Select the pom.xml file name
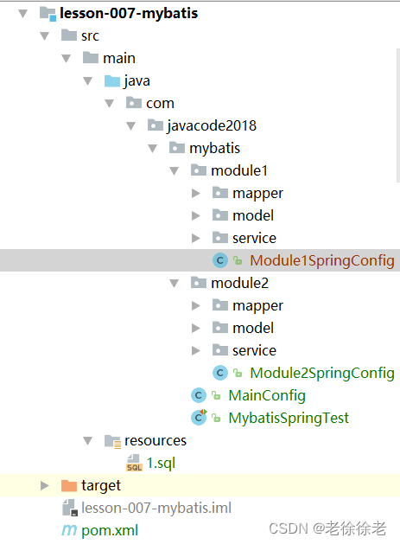The width and height of the screenshot is (400, 544). 110,530
